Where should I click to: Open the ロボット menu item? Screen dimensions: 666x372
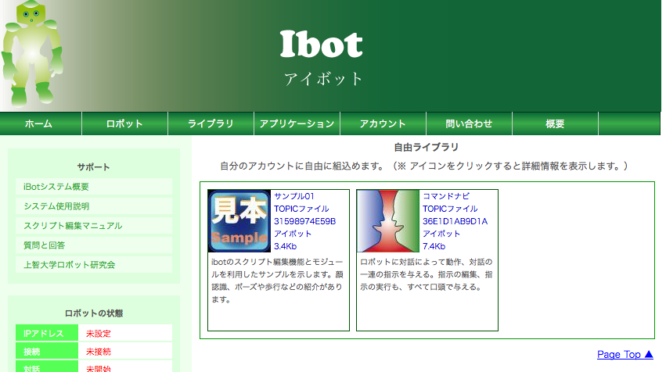coord(124,123)
